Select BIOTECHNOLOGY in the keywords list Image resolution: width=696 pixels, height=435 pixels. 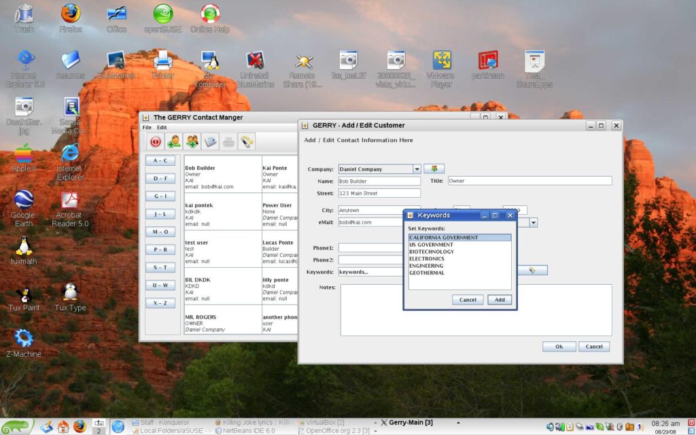pos(432,252)
